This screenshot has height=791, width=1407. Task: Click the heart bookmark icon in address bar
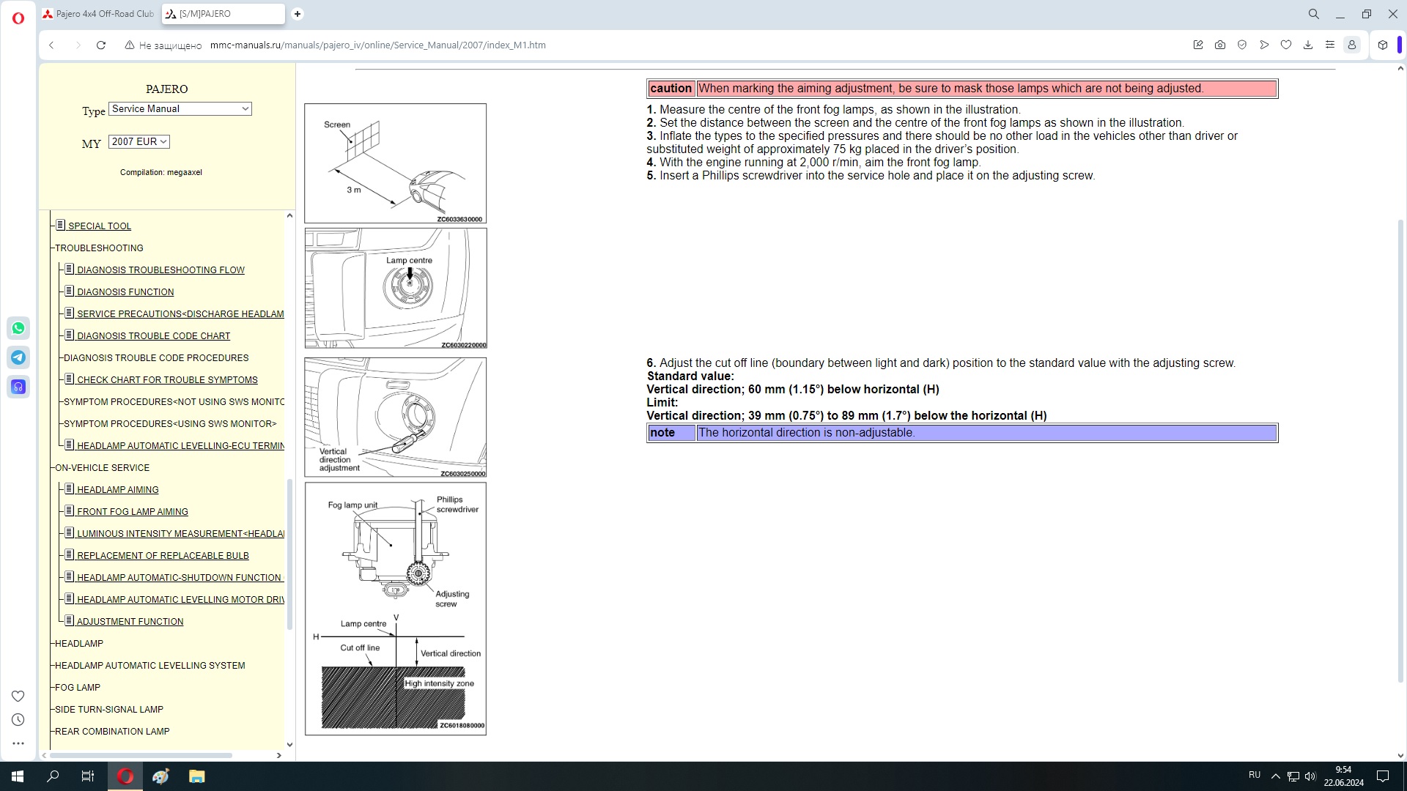pos(1286,45)
